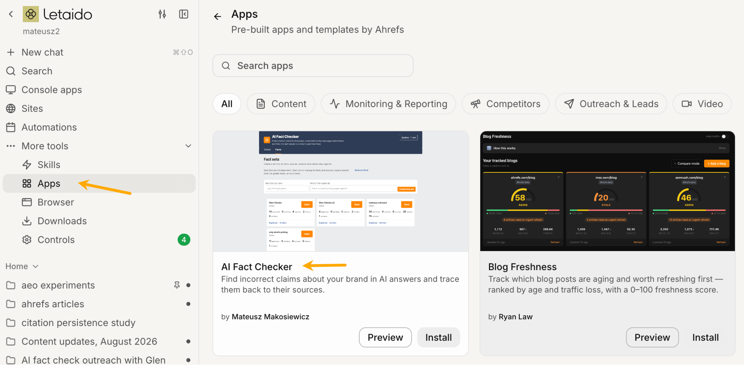This screenshot has height=365, width=744.
Task: Click the AI Fact Checker title
Action: click(257, 267)
